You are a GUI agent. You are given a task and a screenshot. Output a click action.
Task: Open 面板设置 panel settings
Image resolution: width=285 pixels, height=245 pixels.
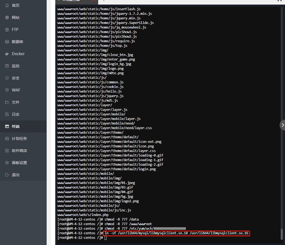tap(19, 163)
